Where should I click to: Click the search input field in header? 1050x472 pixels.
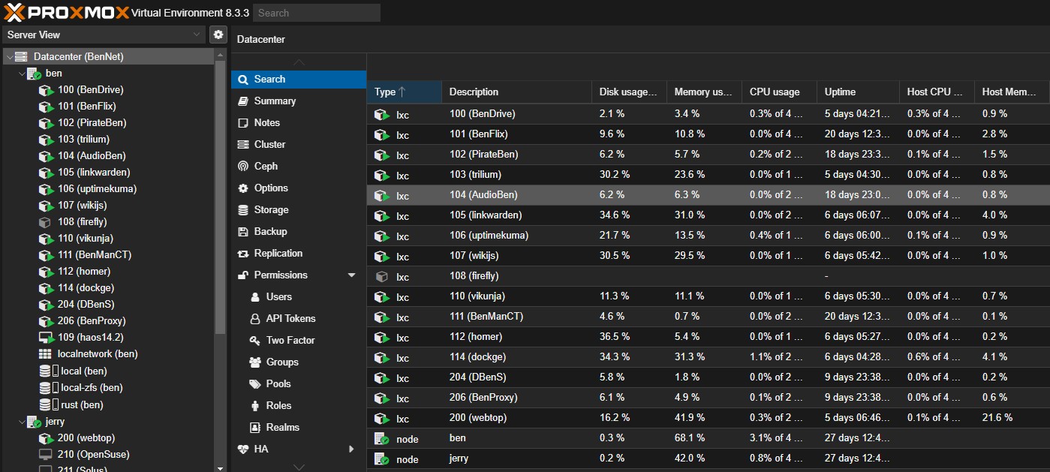[316, 13]
